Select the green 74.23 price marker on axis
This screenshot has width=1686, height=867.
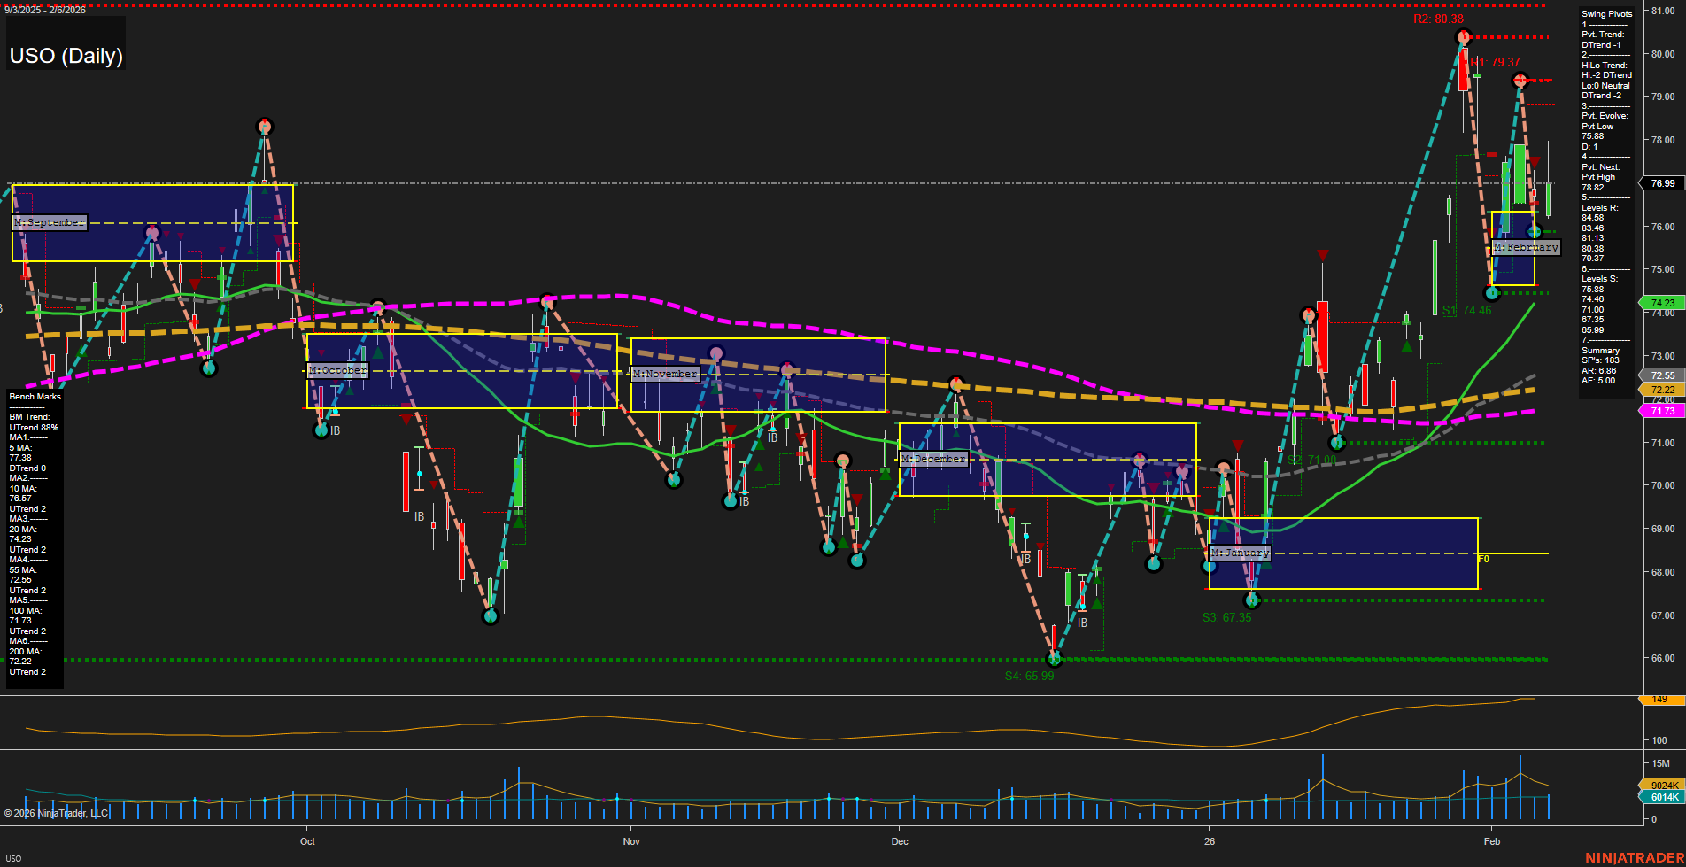point(1662,303)
